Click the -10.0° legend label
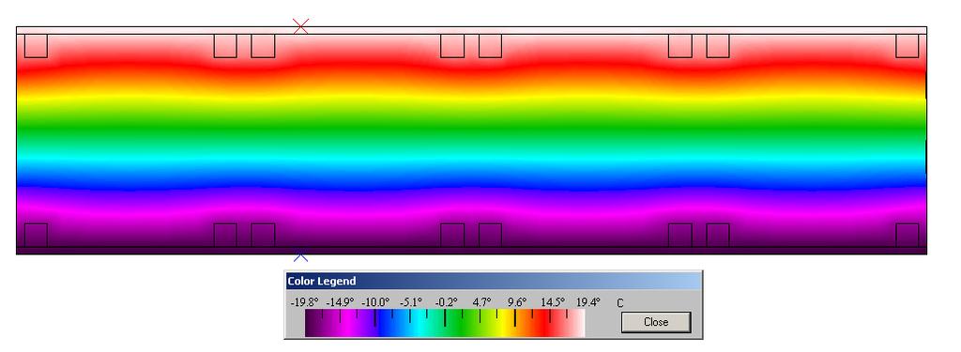 click(375, 302)
